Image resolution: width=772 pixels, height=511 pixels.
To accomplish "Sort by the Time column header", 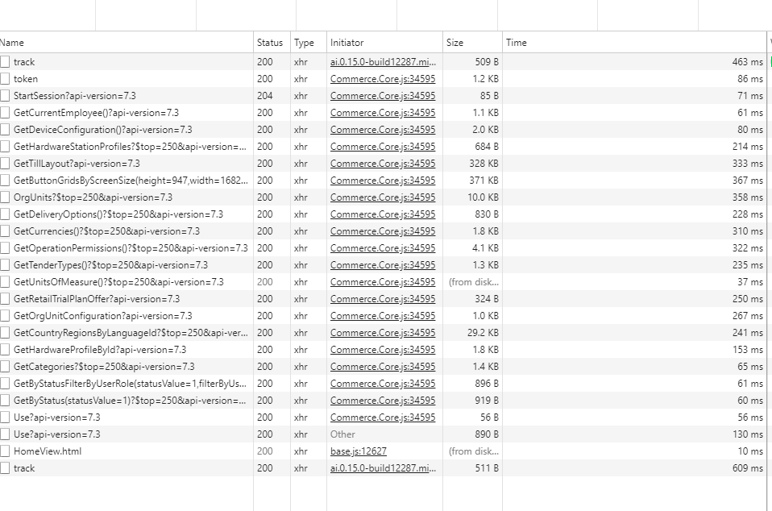I will [635, 43].
